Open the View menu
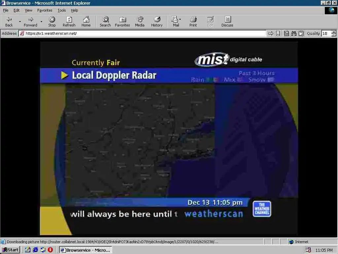Viewport: 338px width, 254px height. pyautogui.click(x=28, y=10)
